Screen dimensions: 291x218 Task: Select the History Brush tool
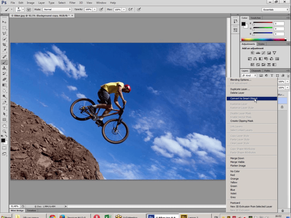tap(4, 74)
